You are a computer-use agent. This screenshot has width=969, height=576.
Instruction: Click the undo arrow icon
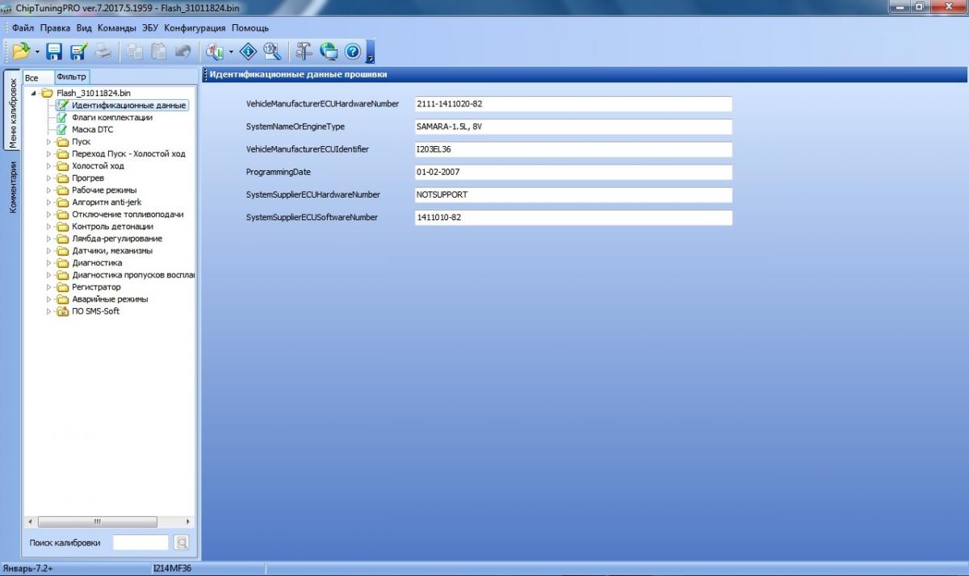[182, 52]
